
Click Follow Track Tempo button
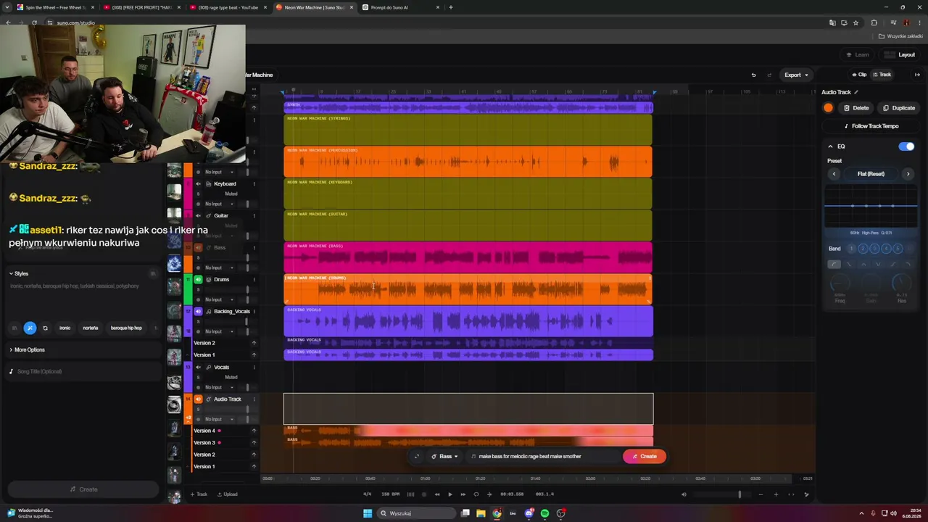click(x=871, y=126)
